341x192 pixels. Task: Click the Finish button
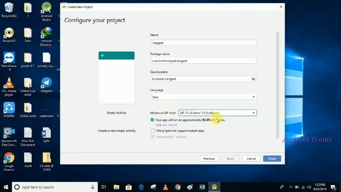(272, 158)
